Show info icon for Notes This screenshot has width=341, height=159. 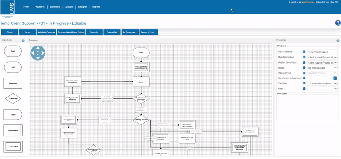pos(304,89)
